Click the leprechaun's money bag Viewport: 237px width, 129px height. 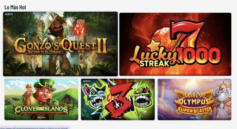(x=29, y=94)
